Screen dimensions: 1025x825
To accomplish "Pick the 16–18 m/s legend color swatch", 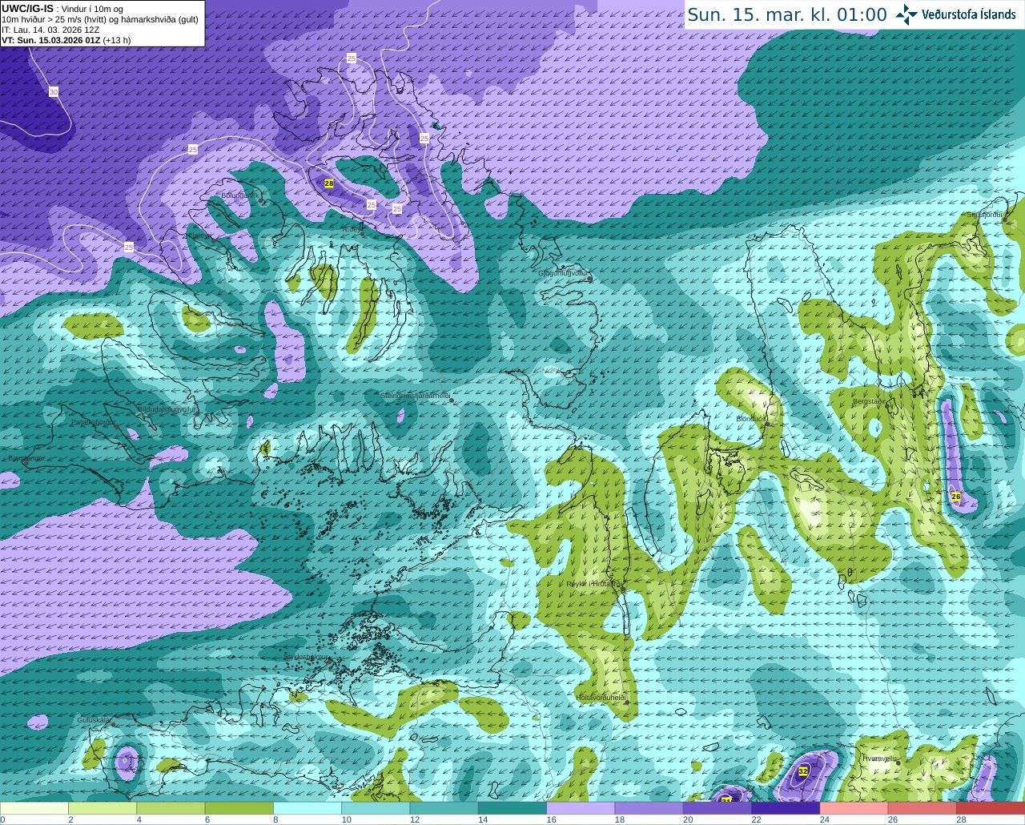I will 581,808.
